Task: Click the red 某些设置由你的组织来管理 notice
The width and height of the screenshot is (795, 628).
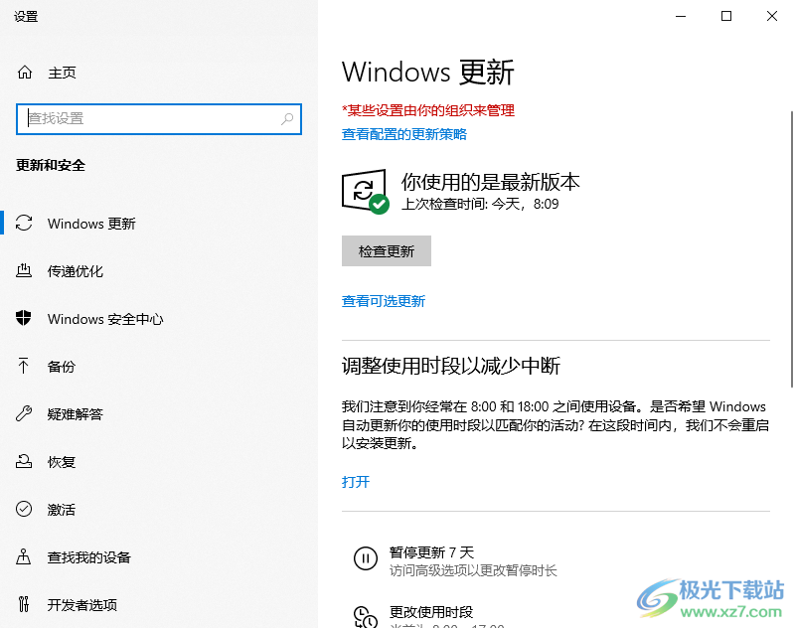Action: tap(428, 110)
